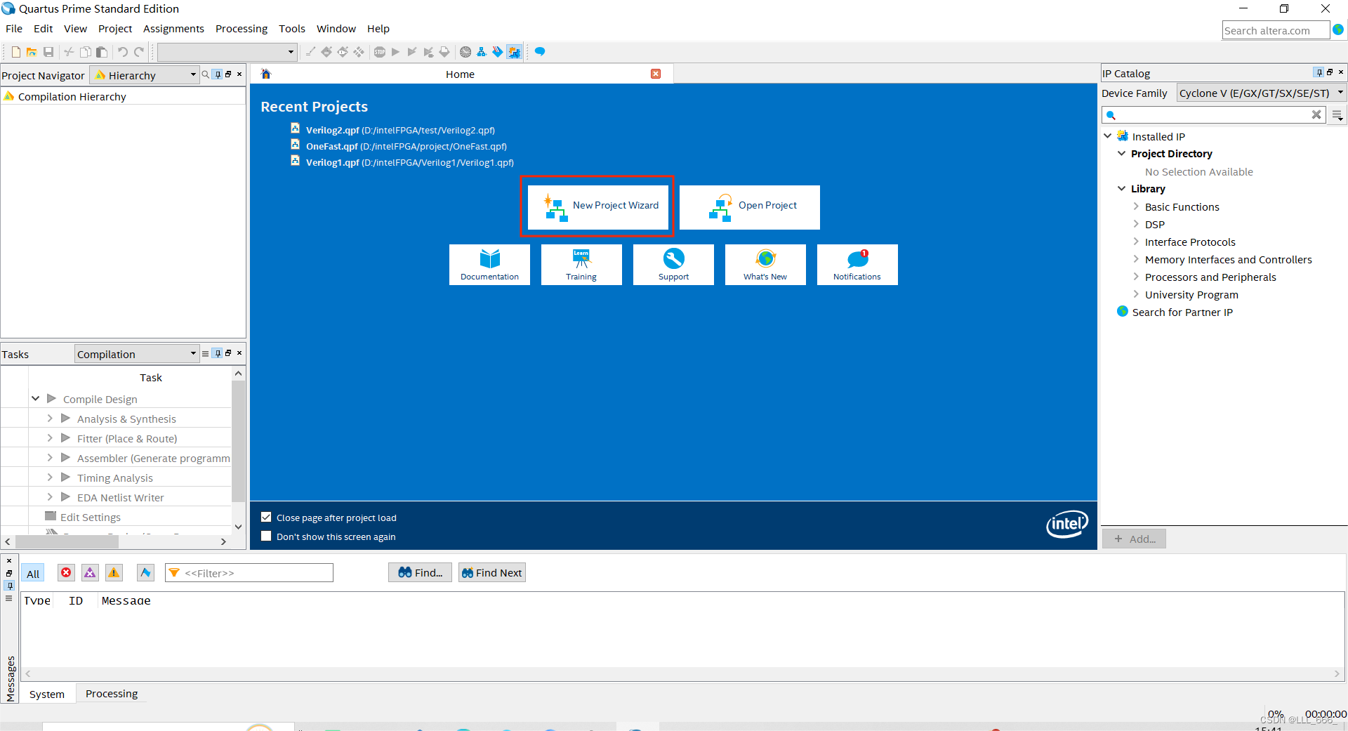Click the Start Compilation play icon

(x=396, y=52)
